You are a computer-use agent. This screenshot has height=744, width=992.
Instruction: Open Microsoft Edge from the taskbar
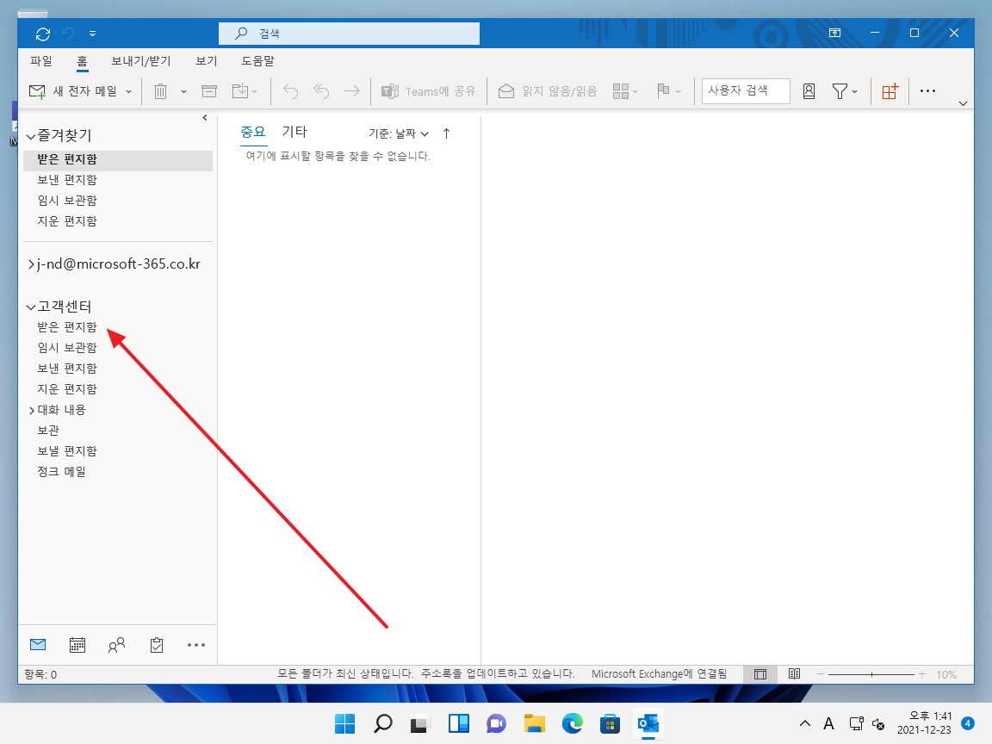point(573,723)
